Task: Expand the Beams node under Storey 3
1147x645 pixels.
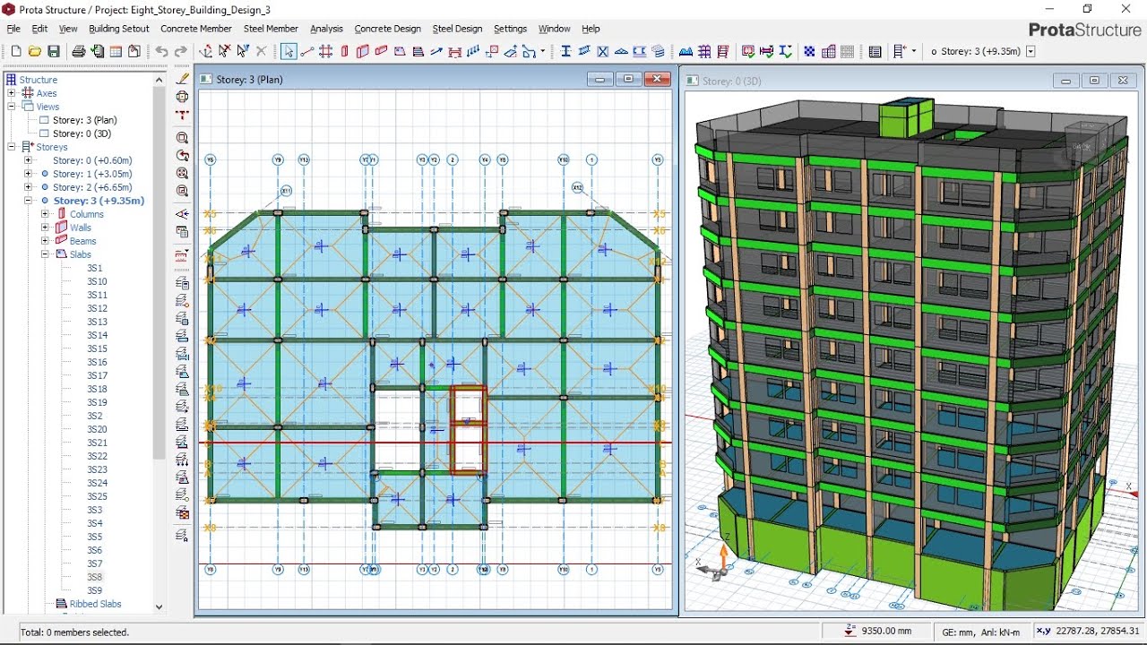Action: point(45,241)
